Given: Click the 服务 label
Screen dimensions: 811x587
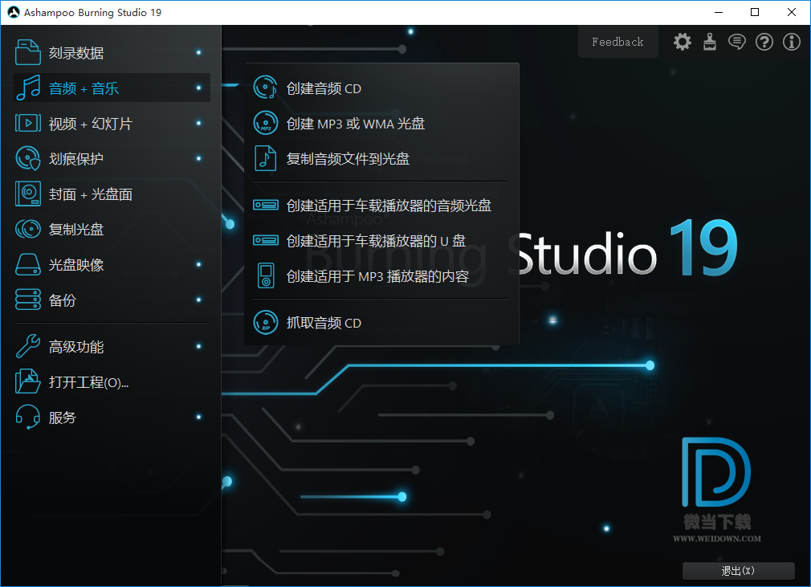Looking at the screenshot, I should (63, 418).
